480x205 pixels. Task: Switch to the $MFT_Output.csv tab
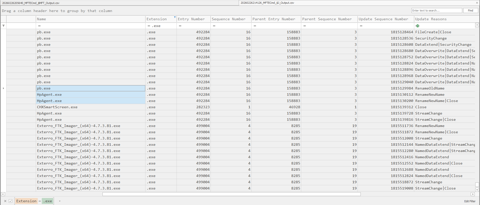point(31,3)
